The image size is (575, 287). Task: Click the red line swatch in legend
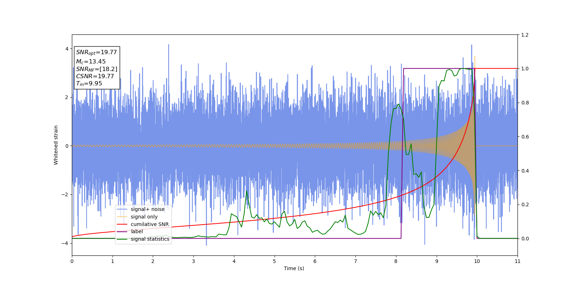pyautogui.click(x=122, y=224)
